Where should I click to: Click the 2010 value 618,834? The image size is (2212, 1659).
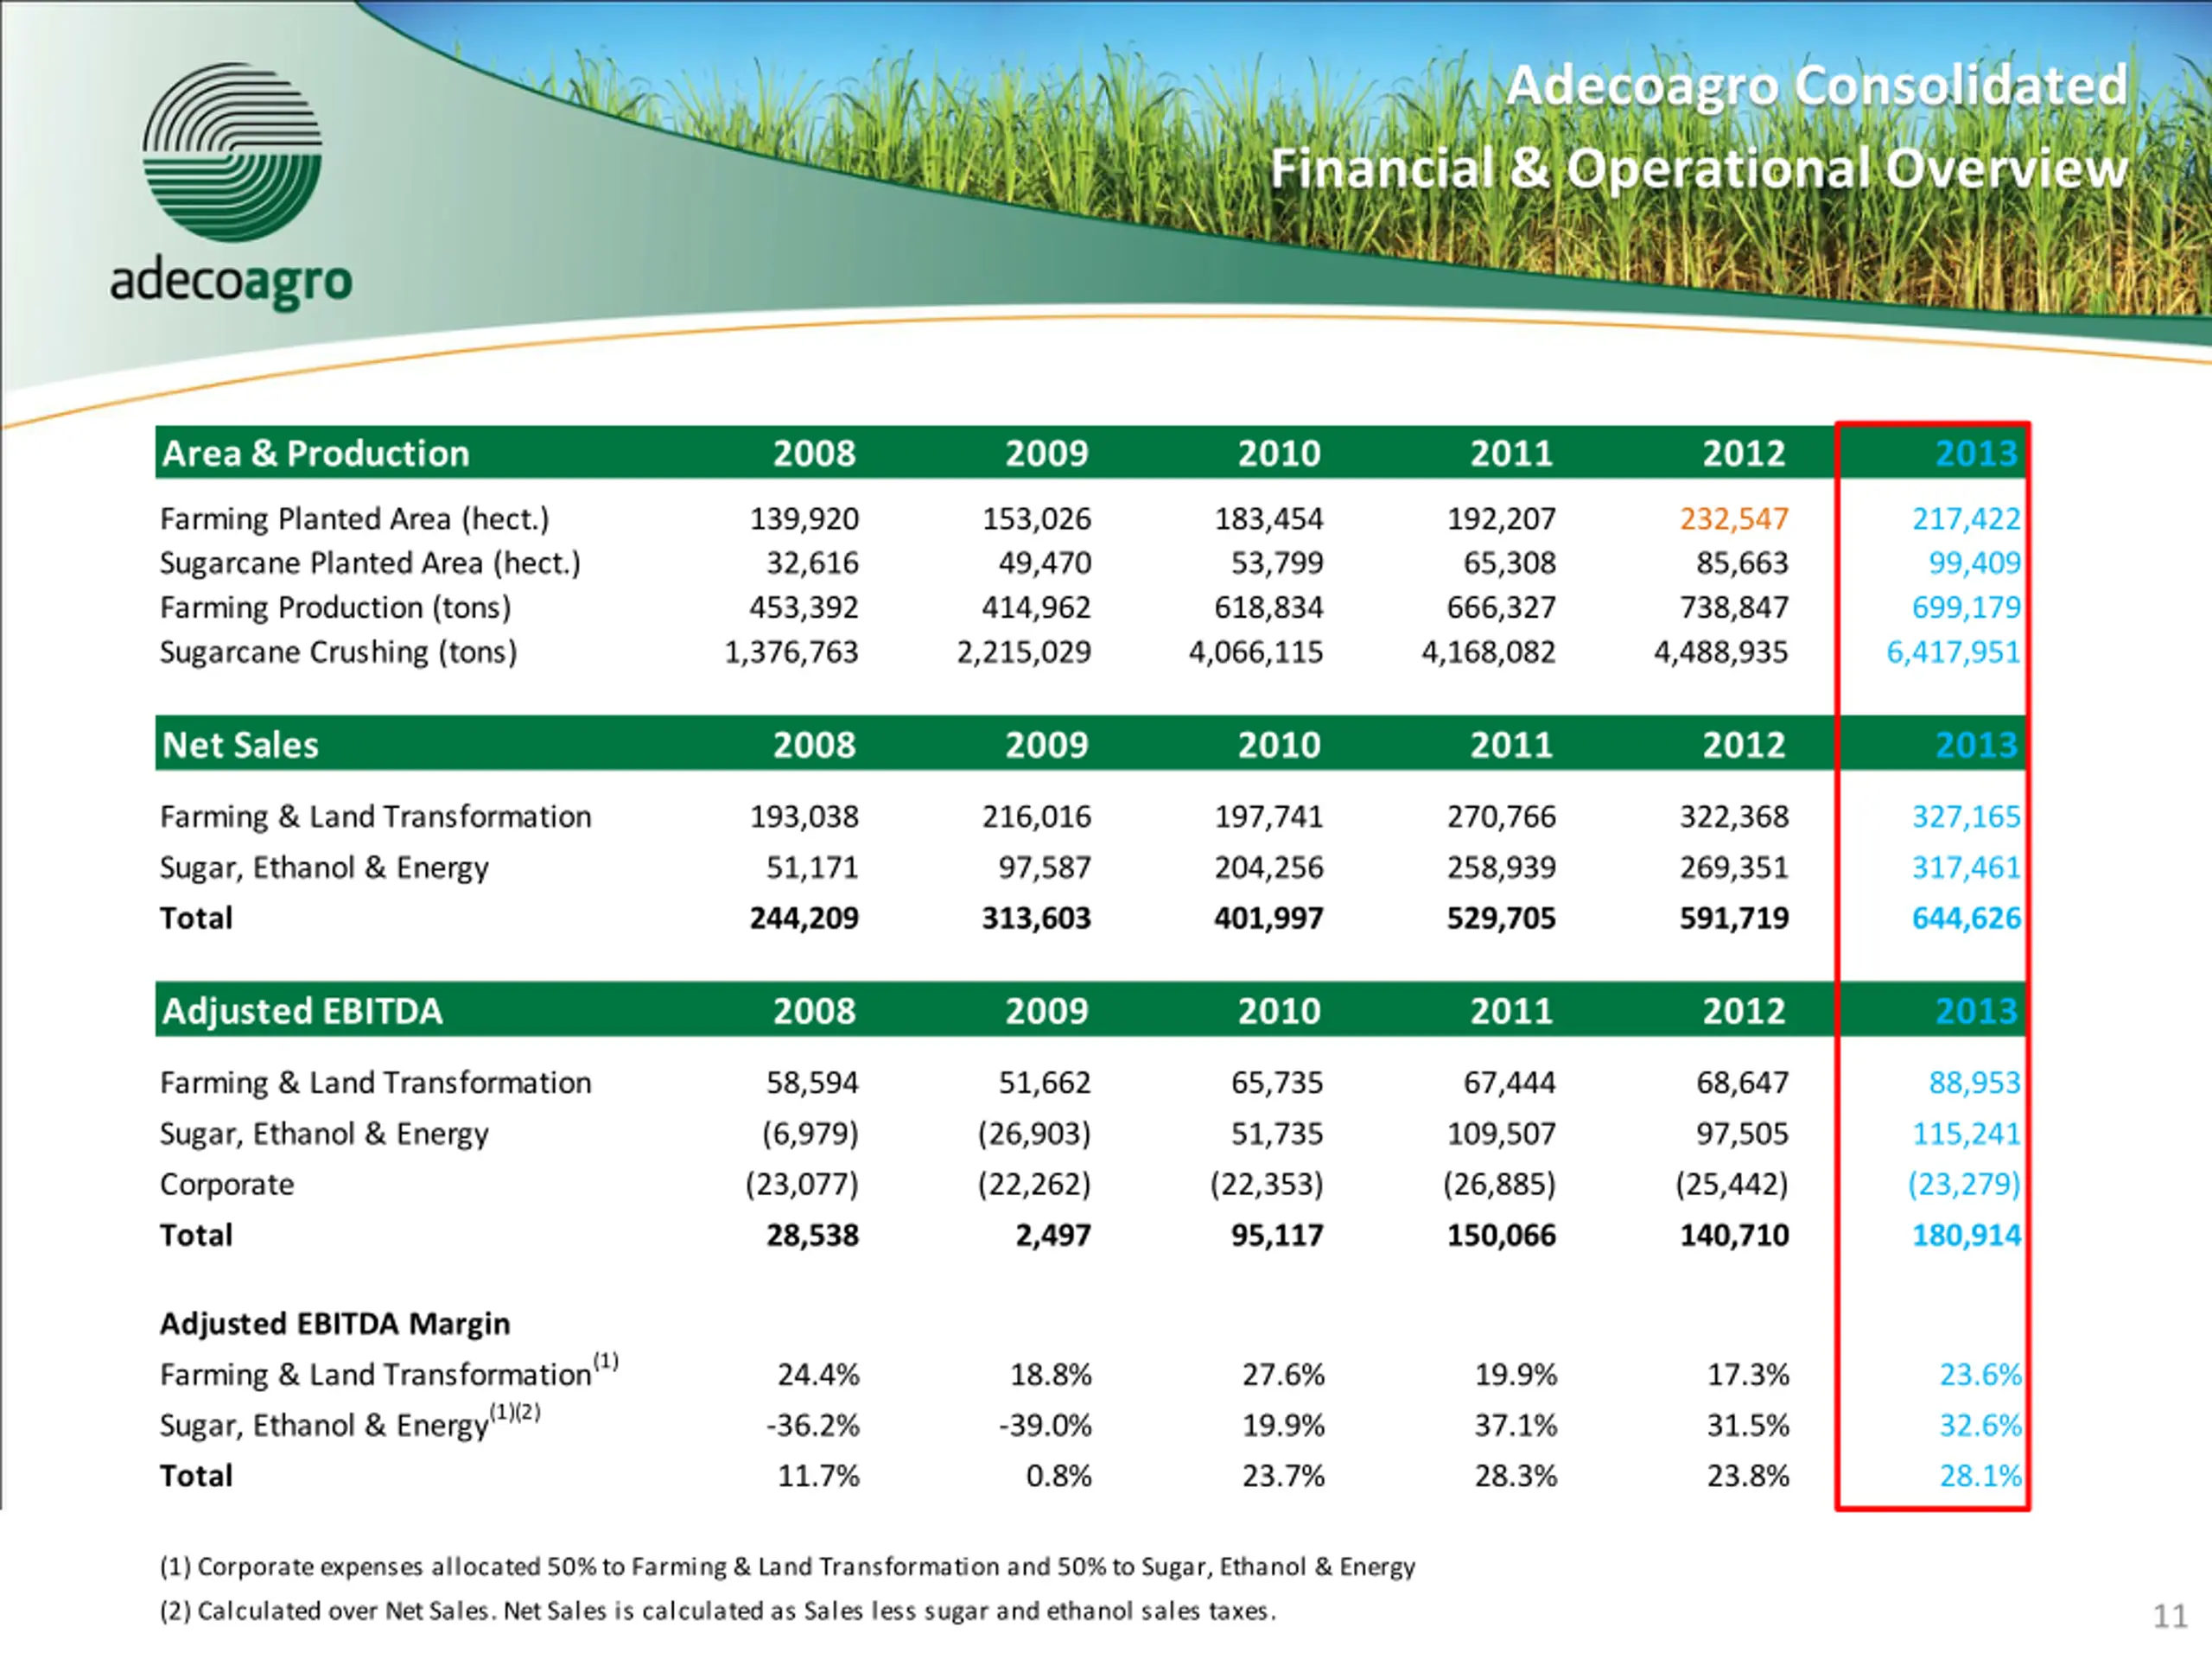click(1268, 607)
